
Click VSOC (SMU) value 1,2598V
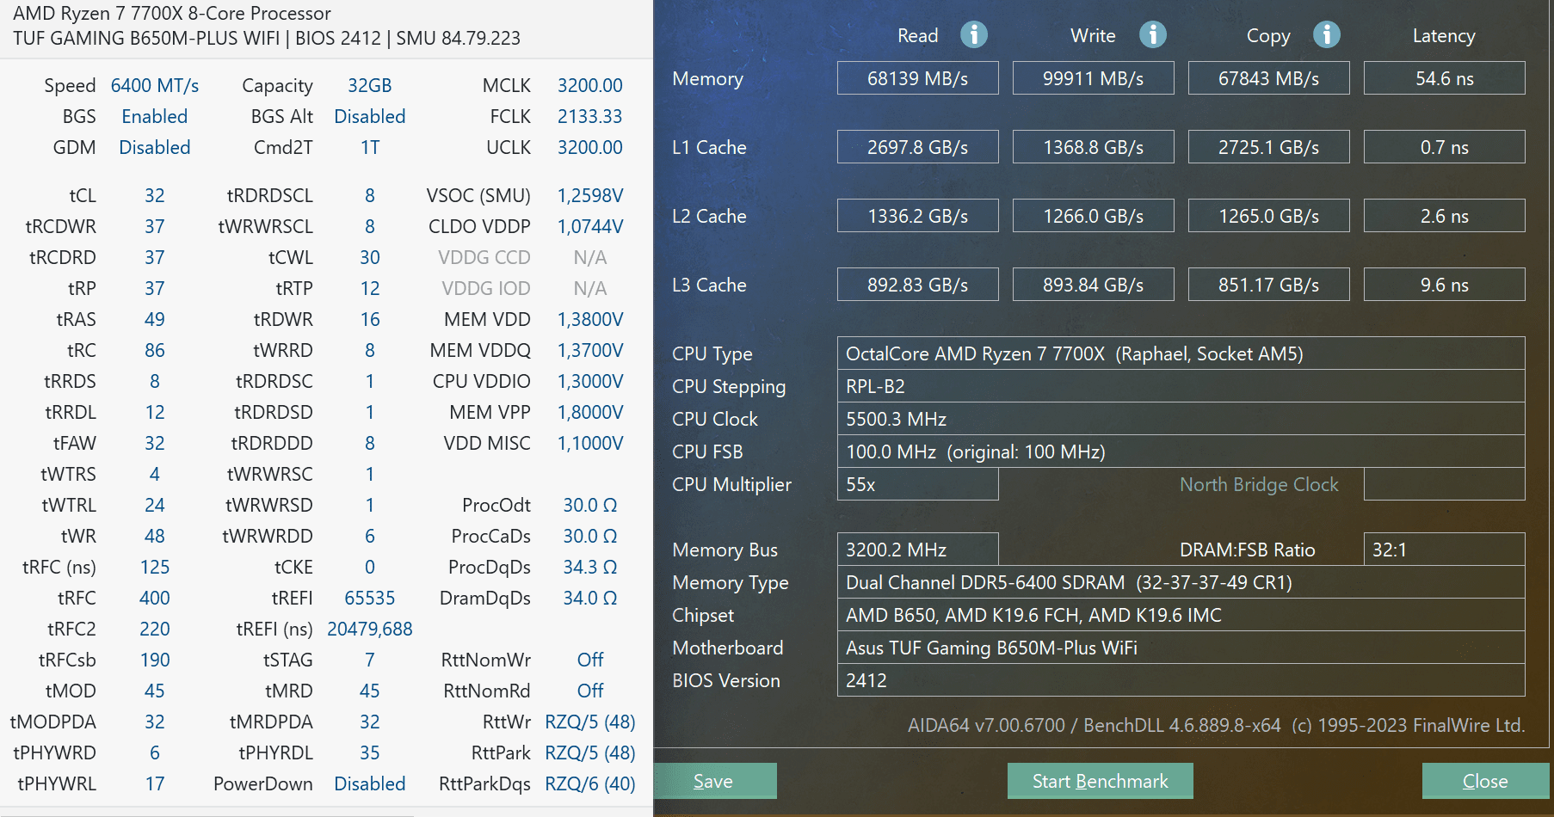tap(590, 195)
